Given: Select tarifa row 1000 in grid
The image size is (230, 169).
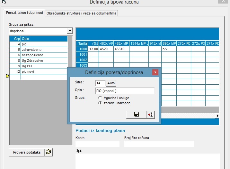Looking at the screenshot, I should click(x=83, y=49).
